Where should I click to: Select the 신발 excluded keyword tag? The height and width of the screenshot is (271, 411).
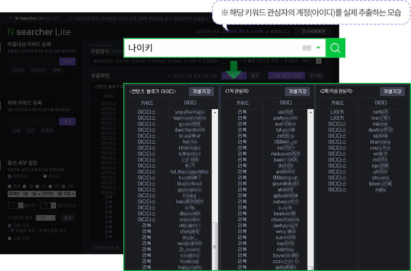16,130
